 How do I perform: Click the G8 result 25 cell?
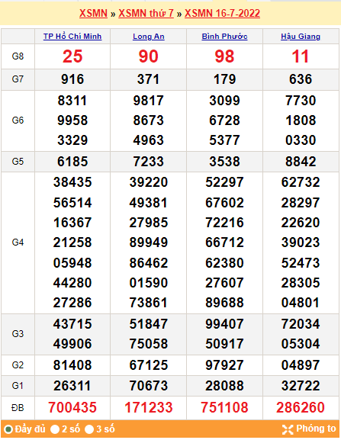point(72,56)
